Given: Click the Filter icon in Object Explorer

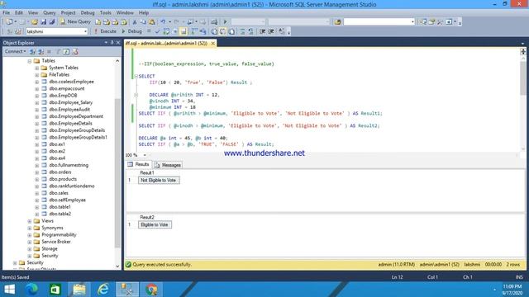Looking at the screenshot, I should 58,51.
